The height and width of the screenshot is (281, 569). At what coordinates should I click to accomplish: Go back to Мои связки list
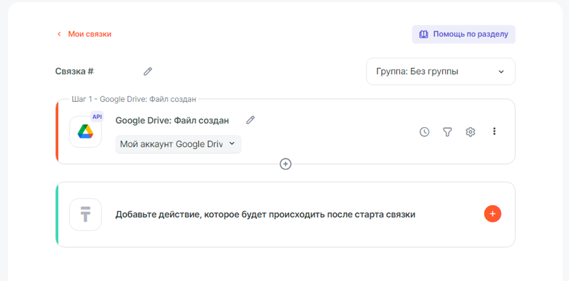point(89,34)
